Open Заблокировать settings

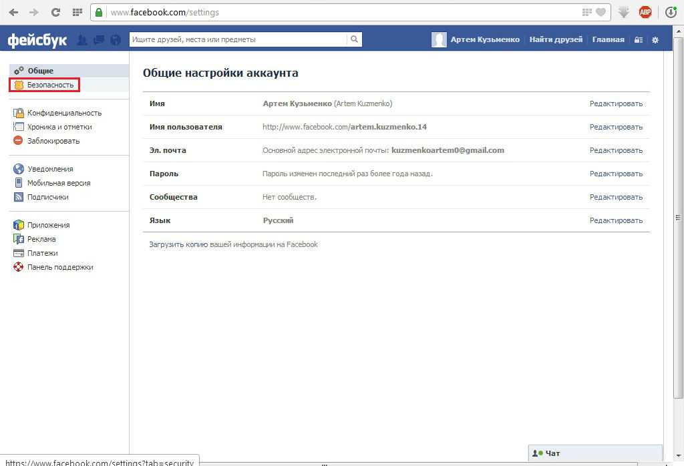coord(53,141)
